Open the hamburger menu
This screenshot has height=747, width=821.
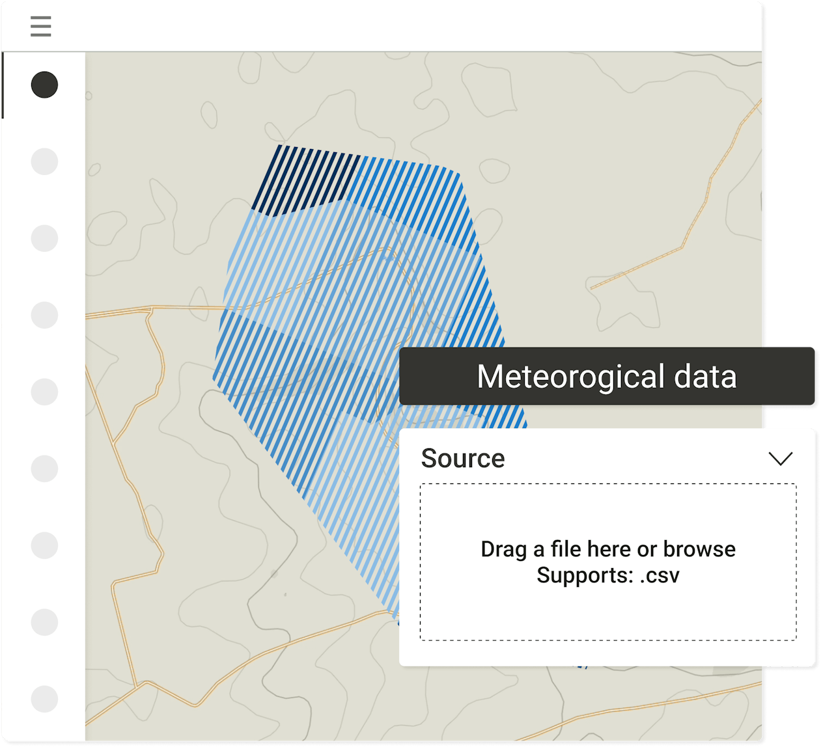click(x=40, y=27)
